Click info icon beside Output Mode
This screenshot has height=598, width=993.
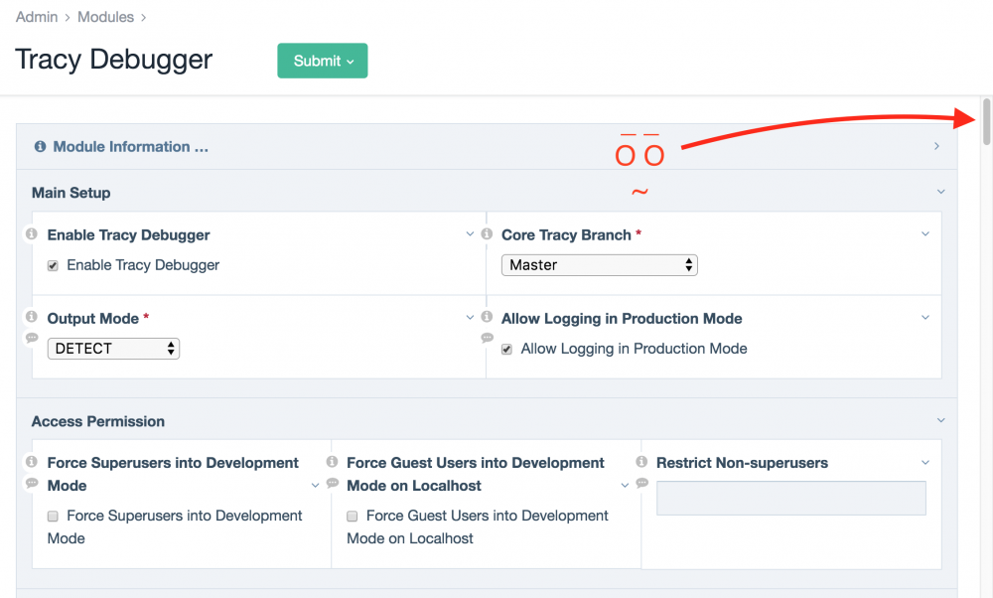pos(32,317)
